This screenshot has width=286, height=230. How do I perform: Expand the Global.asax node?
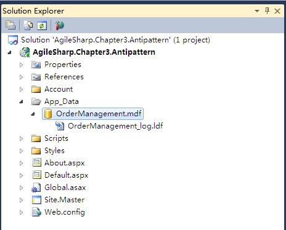(21, 188)
